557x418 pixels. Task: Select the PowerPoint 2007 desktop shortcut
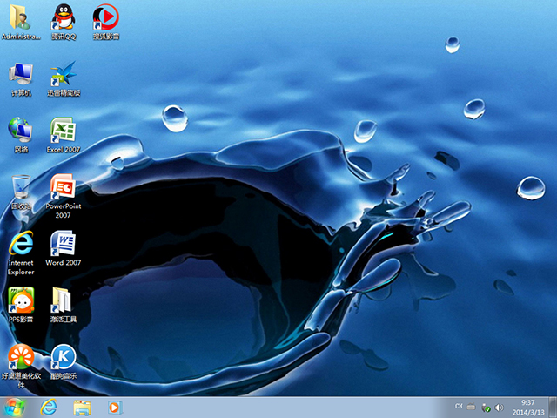pos(63,186)
